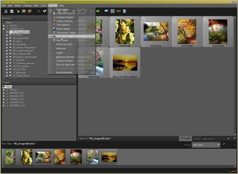Screen dimensions: 238x174
Task: Click the checkmark icon in the toolbar
Action: (45, 11)
